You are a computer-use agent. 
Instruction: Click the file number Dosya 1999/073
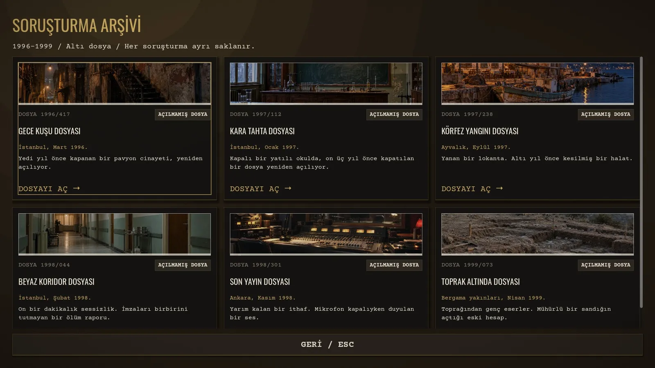click(467, 265)
